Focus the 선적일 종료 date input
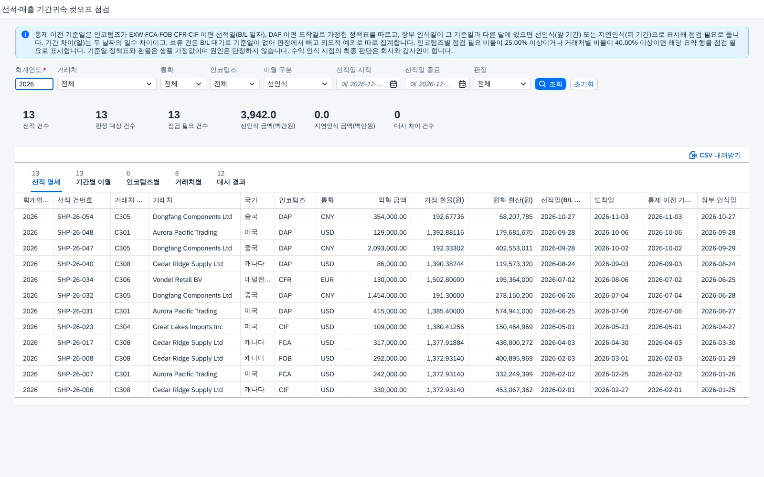Screen dimensions: 764x477 431,84
